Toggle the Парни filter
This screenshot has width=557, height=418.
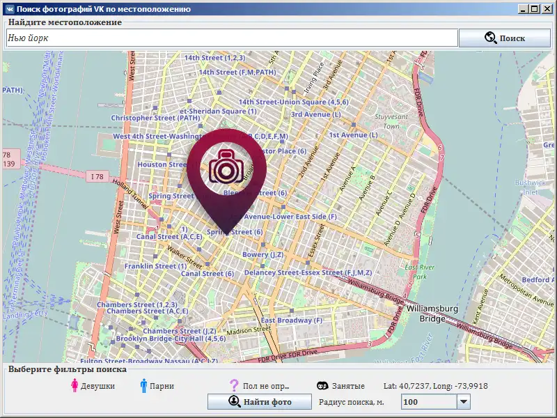157,386
